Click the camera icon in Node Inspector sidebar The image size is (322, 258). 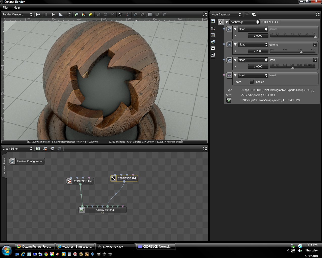[x=213, y=29]
